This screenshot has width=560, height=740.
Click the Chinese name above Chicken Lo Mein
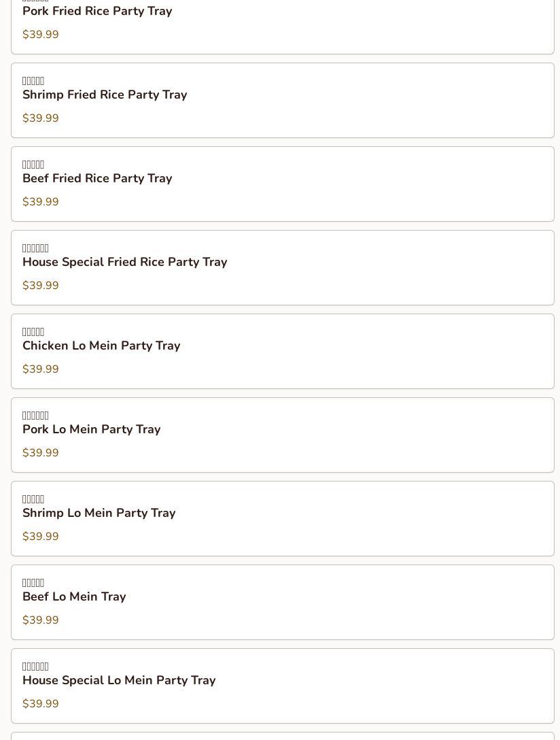tap(33, 332)
